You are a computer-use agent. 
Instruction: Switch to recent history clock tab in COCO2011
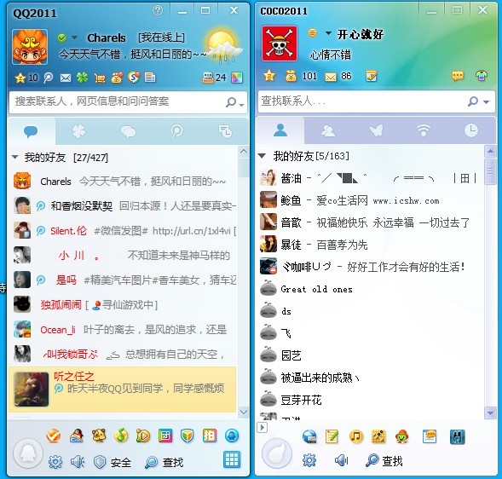[471, 130]
